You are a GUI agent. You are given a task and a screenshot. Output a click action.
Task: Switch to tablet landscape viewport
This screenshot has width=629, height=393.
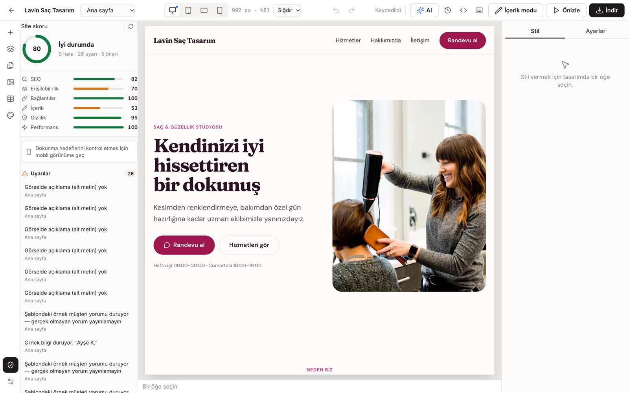click(x=204, y=10)
